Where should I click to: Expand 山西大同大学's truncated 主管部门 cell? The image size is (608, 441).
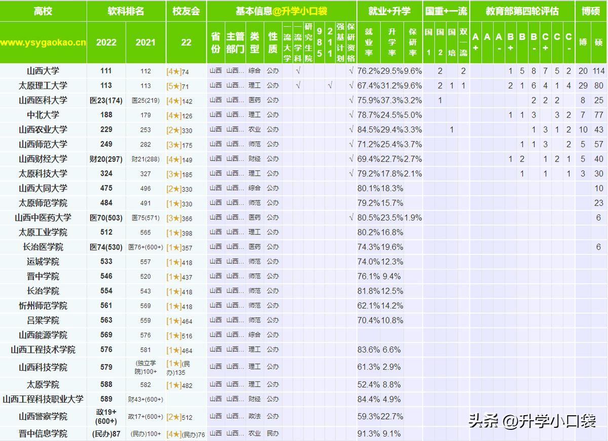(x=235, y=188)
